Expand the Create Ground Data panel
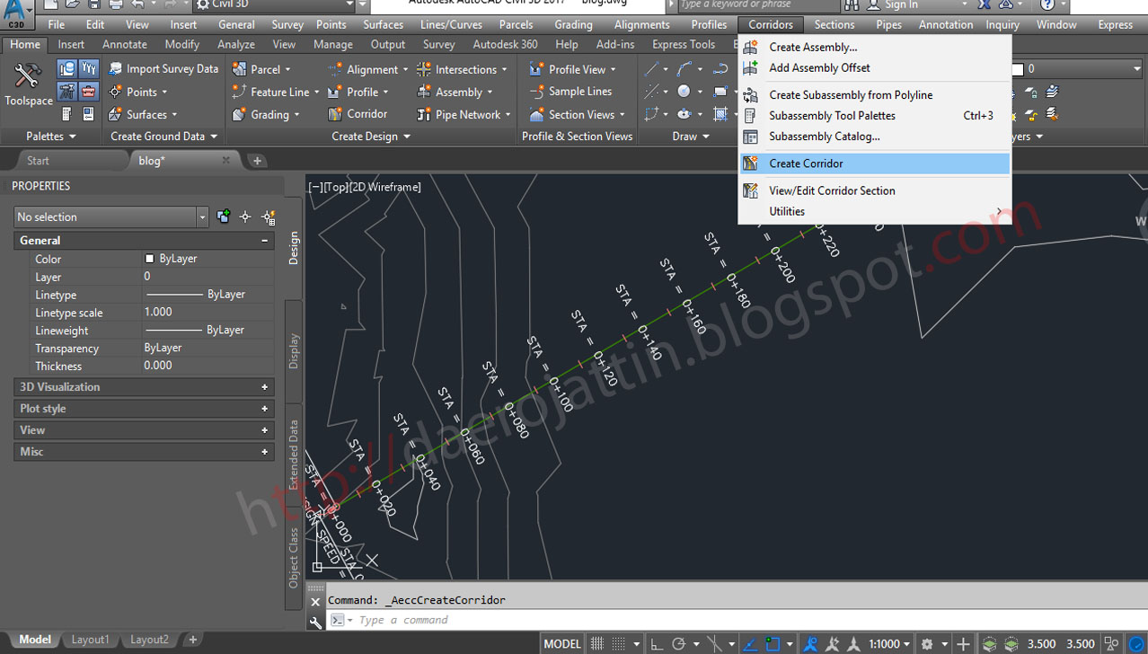The height and width of the screenshot is (654, 1148). pos(163,136)
